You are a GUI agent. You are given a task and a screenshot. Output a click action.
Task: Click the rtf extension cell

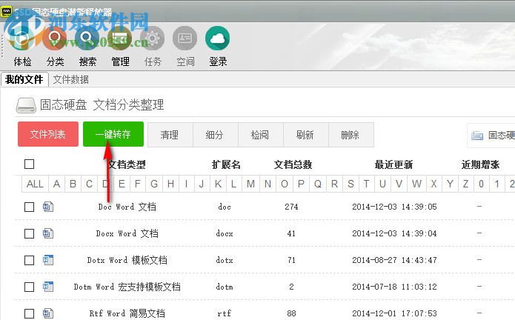[224, 313]
